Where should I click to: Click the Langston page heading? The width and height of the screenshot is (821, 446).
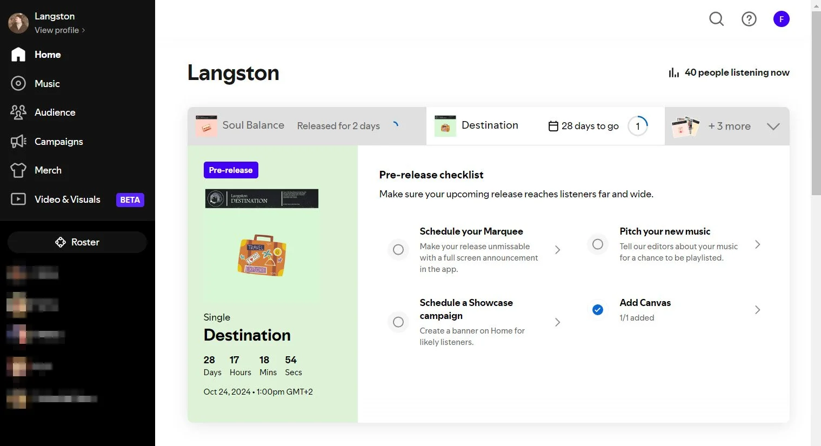pyautogui.click(x=233, y=73)
